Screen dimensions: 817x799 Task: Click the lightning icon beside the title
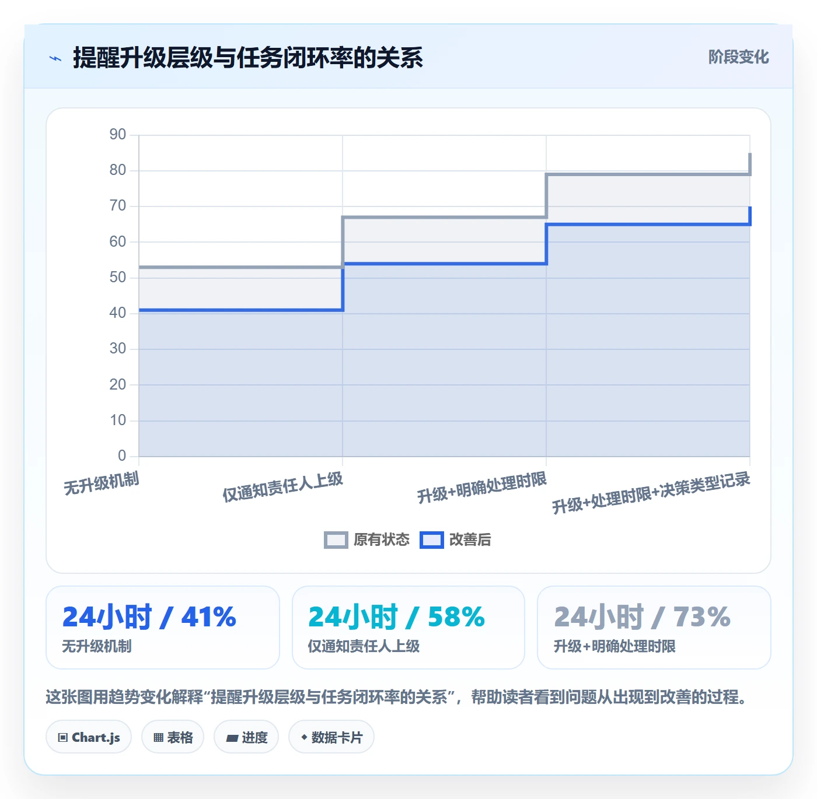pos(55,58)
